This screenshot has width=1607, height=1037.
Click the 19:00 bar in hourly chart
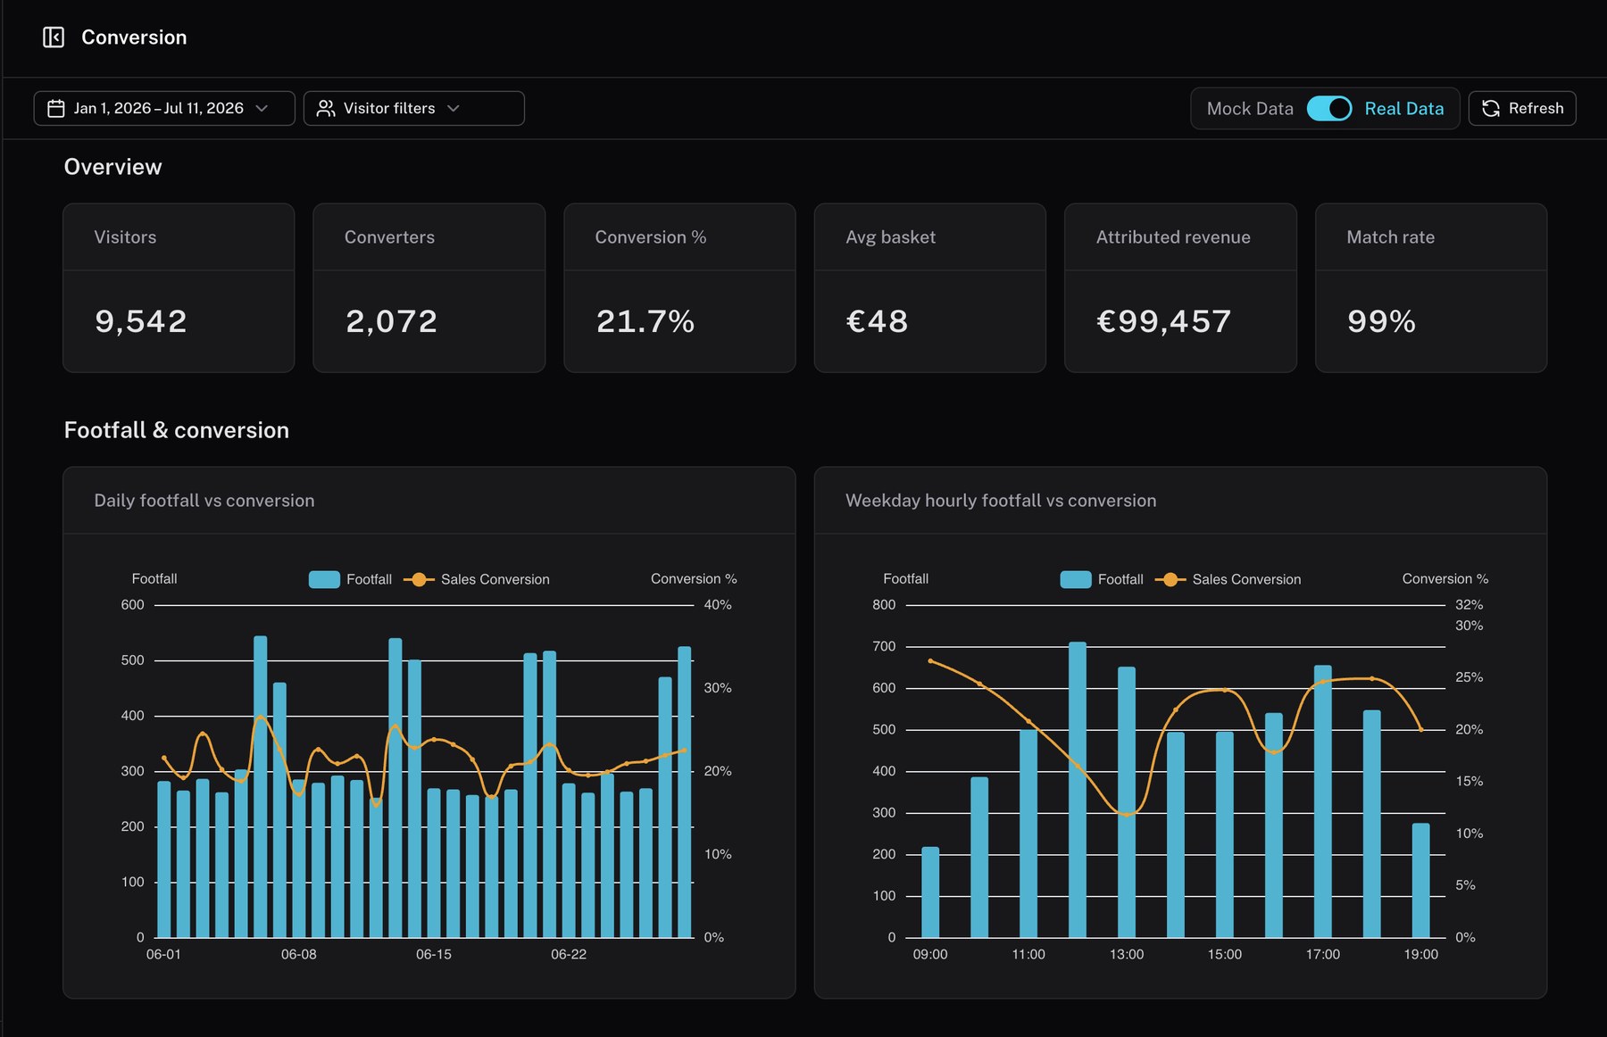point(1421,880)
